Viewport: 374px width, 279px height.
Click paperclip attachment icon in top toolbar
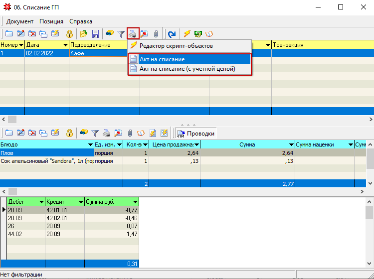(156, 33)
